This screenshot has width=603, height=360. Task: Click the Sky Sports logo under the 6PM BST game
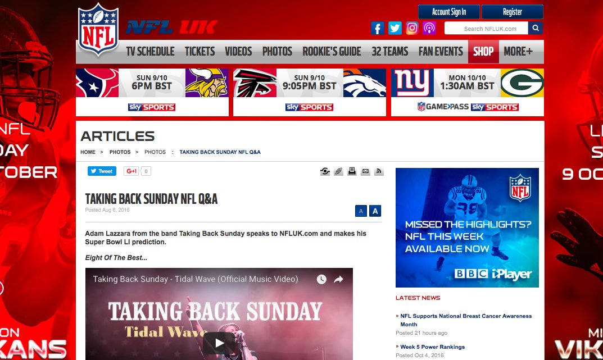[x=152, y=107]
